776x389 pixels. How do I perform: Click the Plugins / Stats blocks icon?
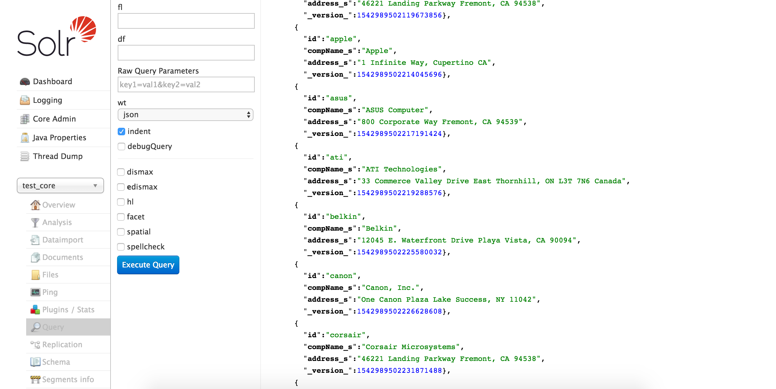coord(35,310)
